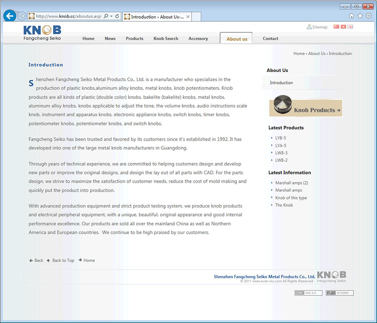377x323 pixels.
Task: Open the browser home icon
Action: click(351, 16)
